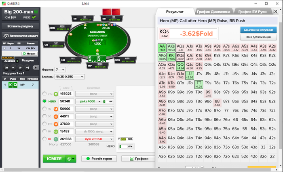Viewport: 283px width, 172px height.
Task: Select the BTN radio button
Action: click(x=44, y=124)
